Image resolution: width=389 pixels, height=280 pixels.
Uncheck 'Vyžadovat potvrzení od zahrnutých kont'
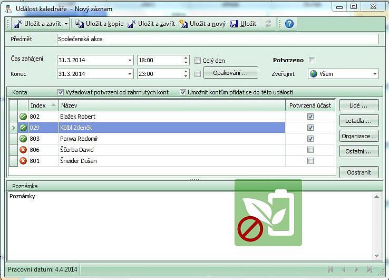pos(61,92)
